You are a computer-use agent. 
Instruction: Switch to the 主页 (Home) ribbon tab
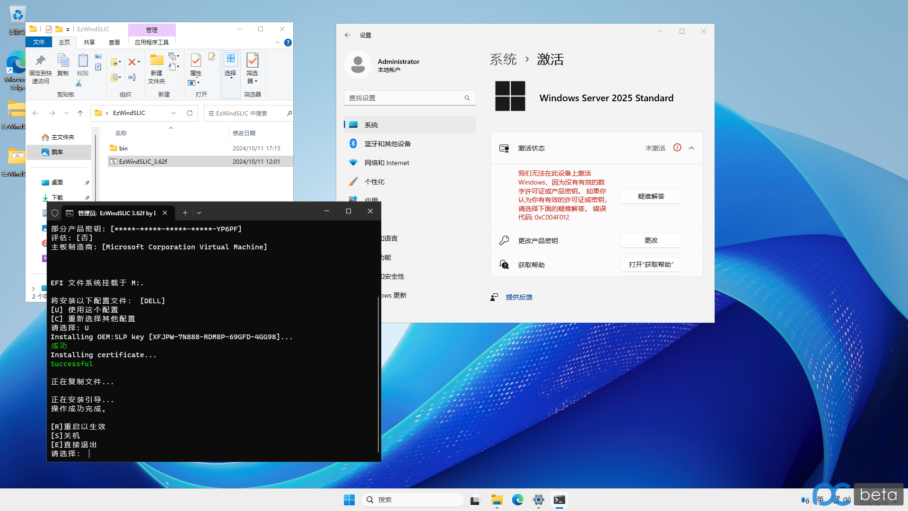tap(64, 42)
